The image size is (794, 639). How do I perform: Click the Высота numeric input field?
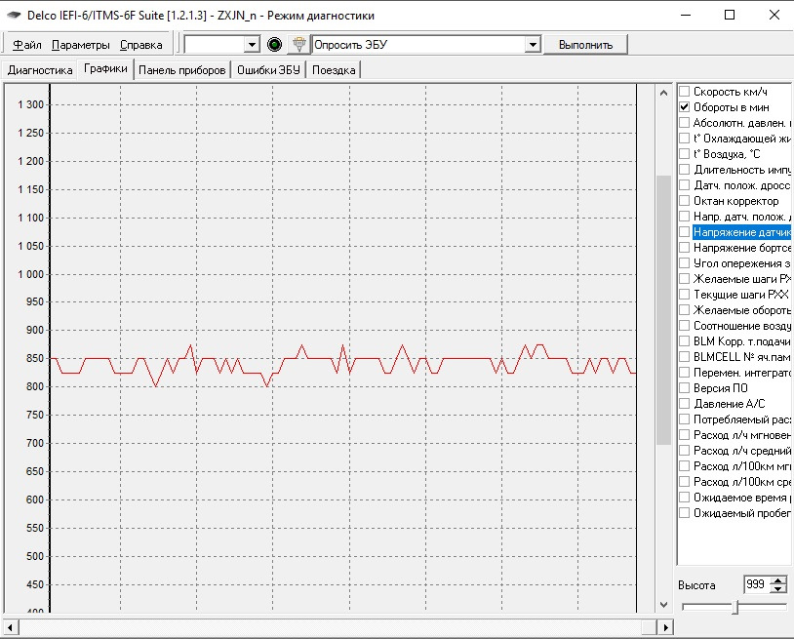[x=754, y=584]
